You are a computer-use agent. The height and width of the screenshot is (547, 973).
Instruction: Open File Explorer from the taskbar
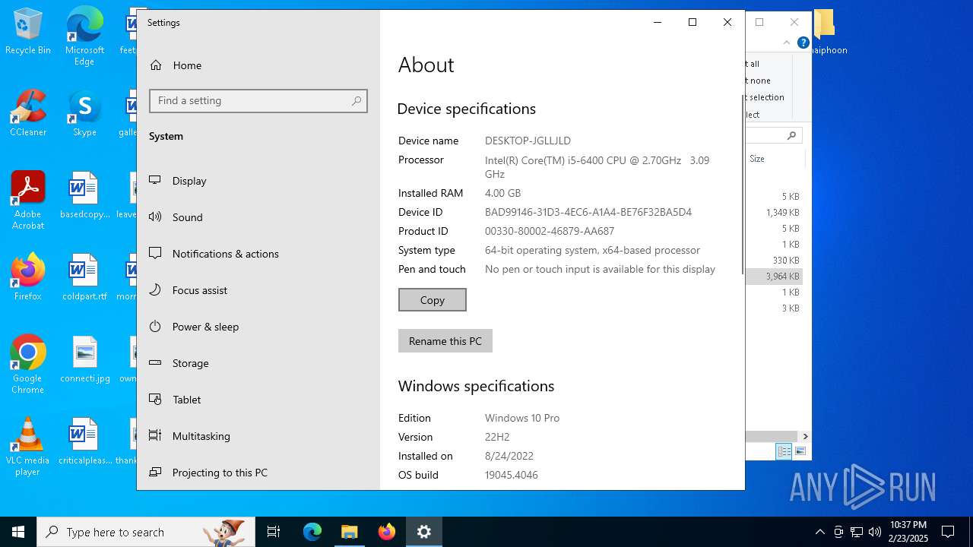click(349, 532)
